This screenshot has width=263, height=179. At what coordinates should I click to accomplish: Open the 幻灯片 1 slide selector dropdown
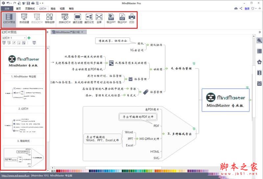pos(14,38)
